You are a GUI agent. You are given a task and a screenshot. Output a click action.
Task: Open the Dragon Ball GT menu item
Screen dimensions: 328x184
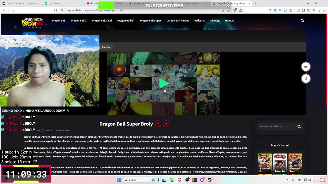(126, 20)
